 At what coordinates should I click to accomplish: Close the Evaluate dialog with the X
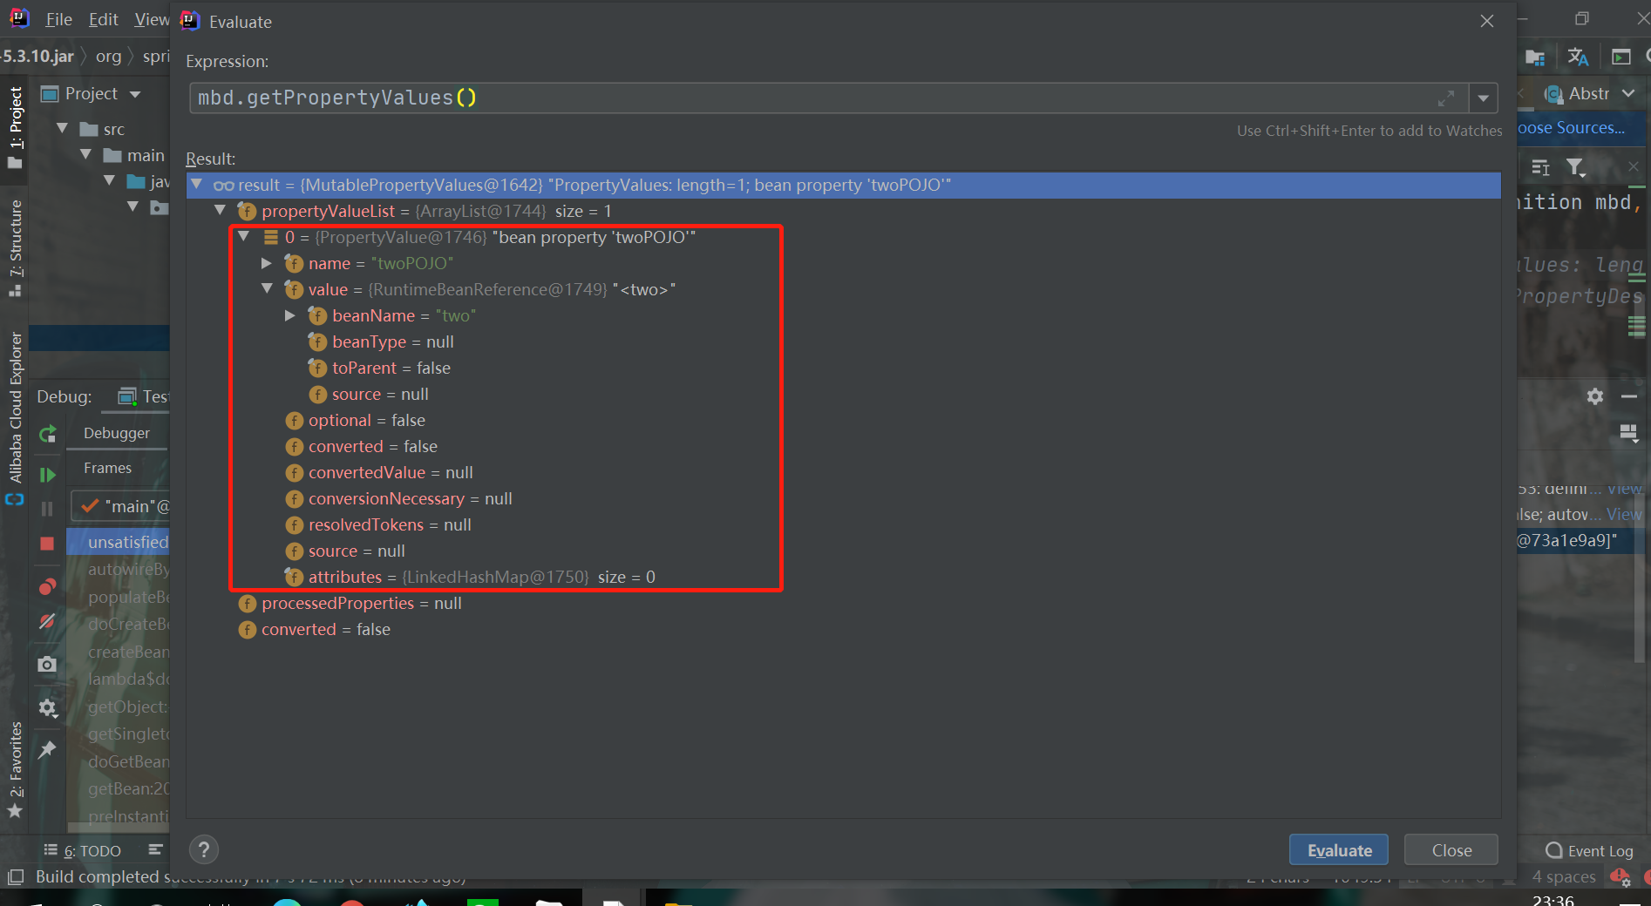[1487, 21]
